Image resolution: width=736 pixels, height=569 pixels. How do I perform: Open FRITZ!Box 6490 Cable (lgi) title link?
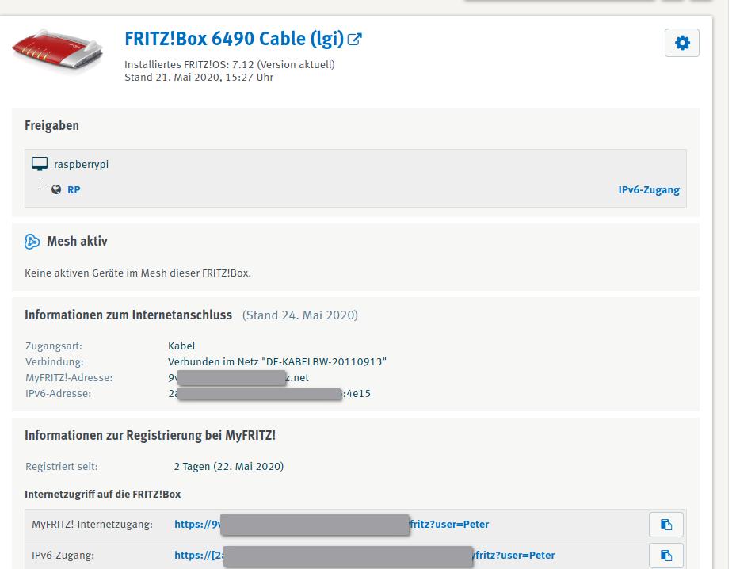tap(234, 39)
